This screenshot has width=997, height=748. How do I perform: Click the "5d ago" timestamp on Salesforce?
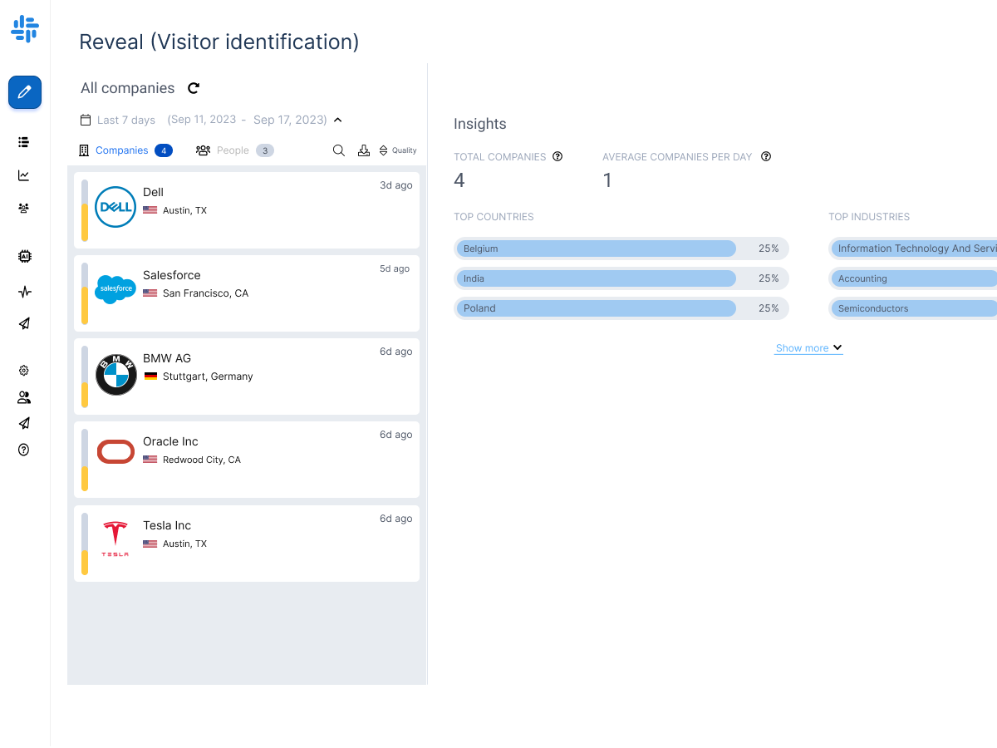(396, 268)
